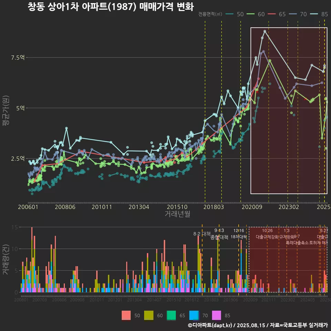This screenshot has width=331, height=331.
Task: Click the '7.5억' y-axis label
Action: click(x=18, y=58)
